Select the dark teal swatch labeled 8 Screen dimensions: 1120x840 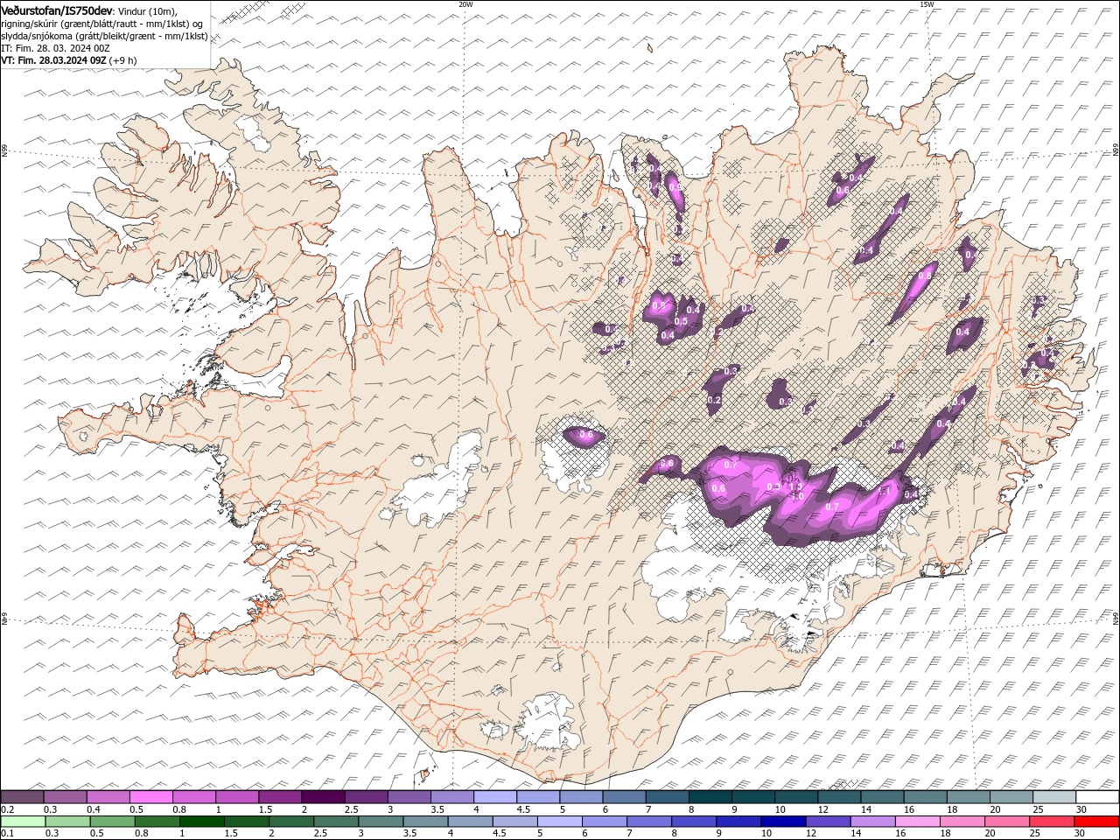click(710, 797)
